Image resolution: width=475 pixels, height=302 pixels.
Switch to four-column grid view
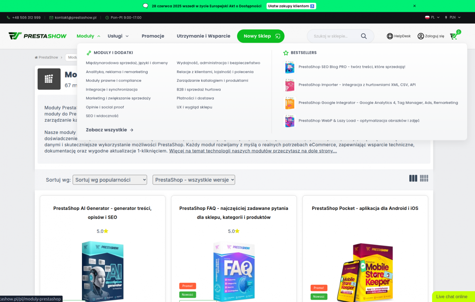point(424,178)
